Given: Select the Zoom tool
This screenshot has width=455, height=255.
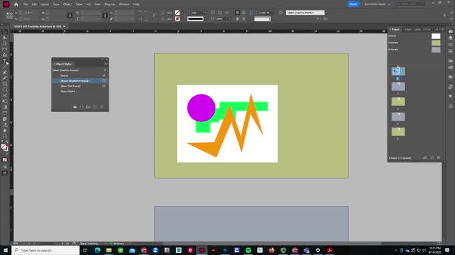Looking at the screenshot, I should click(x=5, y=136).
